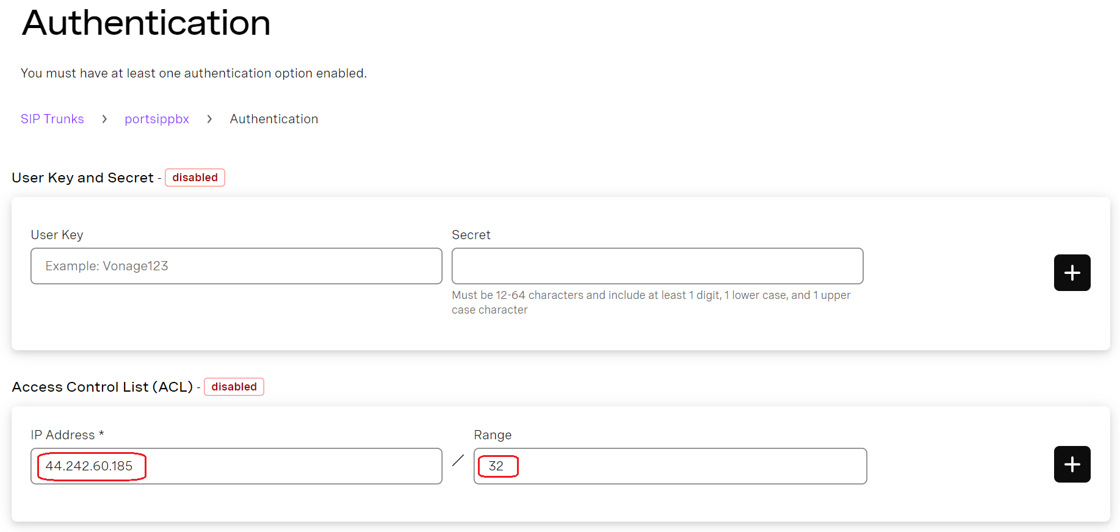This screenshot has height=532, width=1120.
Task: Focus the User Key input field
Action: click(x=236, y=266)
